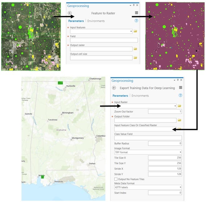
Task: Browse for Output cell size with folder icon
Action: click(135, 58)
